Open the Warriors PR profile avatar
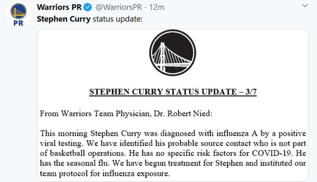The height and width of the screenshot is (182, 317). (x=19, y=15)
